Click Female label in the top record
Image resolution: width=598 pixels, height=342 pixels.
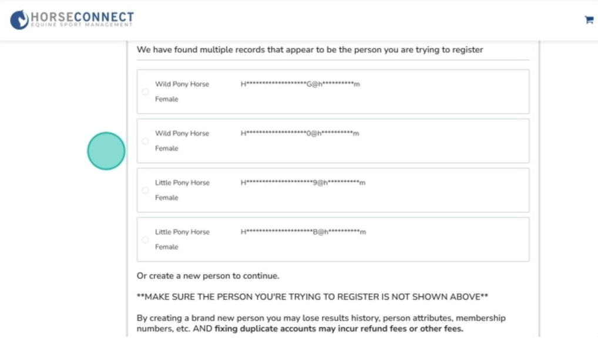click(x=167, y=99)
